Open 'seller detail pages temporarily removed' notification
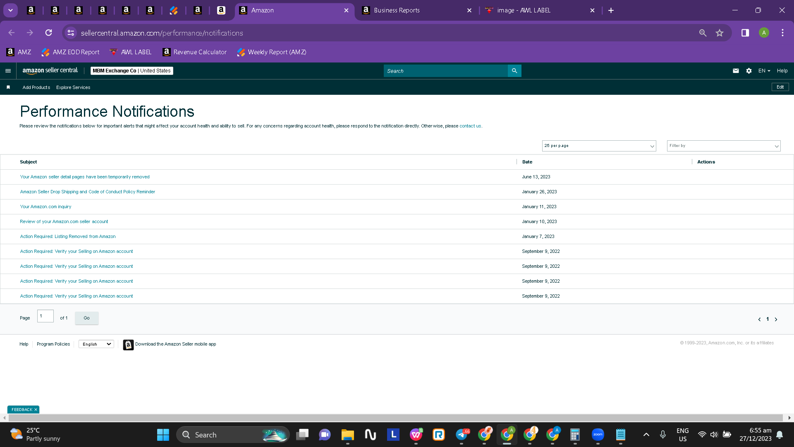The image size is (794, 447). click(x=85, y=177)
